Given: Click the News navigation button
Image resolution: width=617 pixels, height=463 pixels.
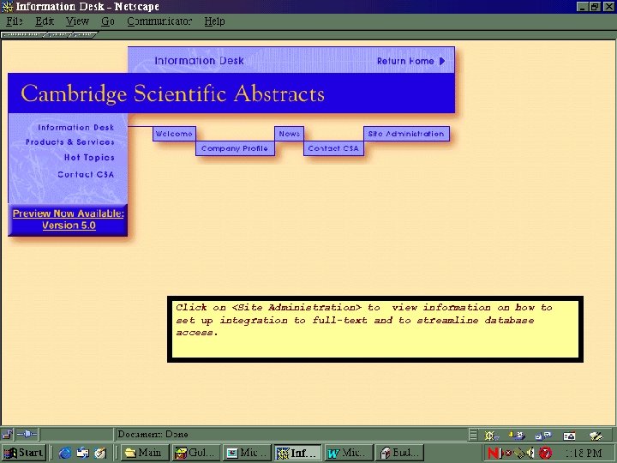Looking at the screenshot, I should tap(290, 134).
